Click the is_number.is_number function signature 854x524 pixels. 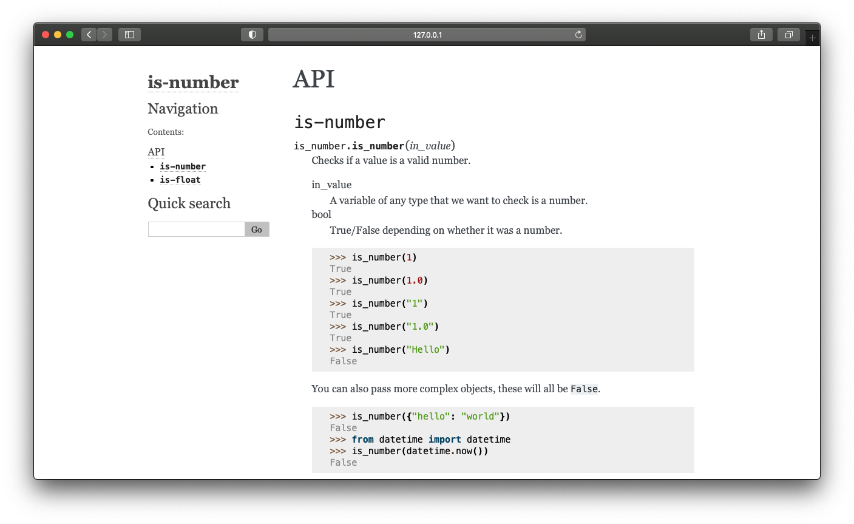[373, 146]
